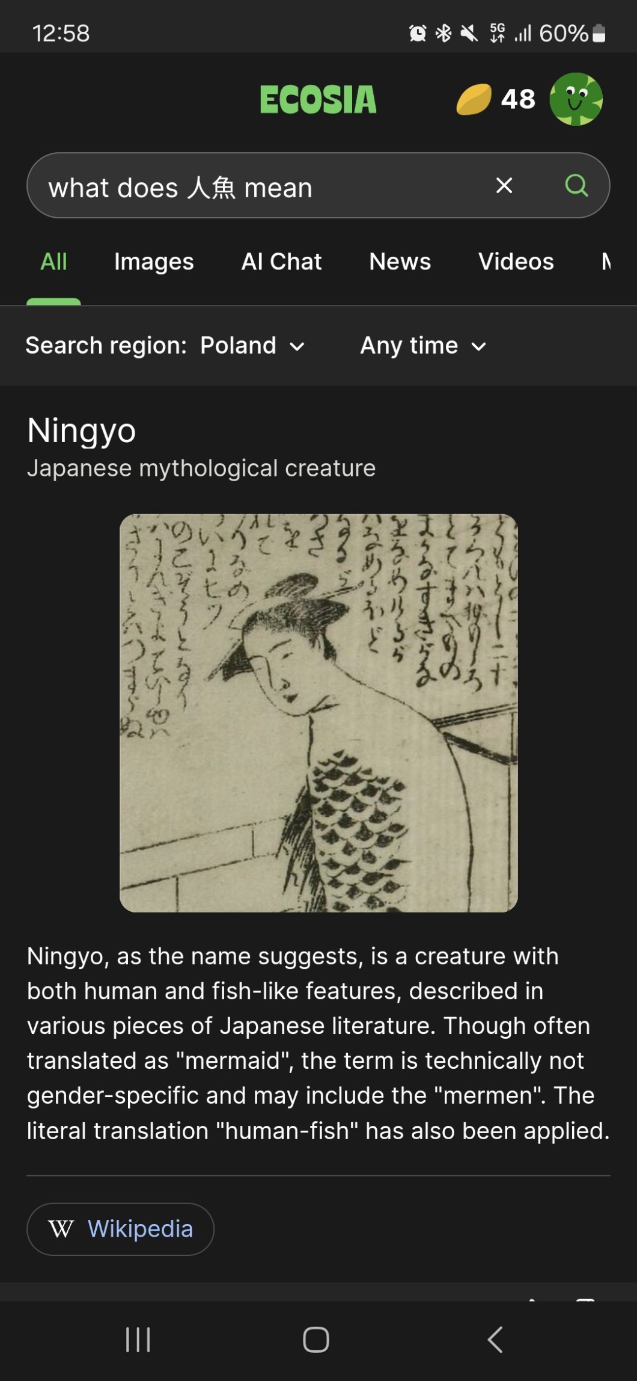Open the News tab
Screen dimensions: 637x1381
click(x=400, y=262)
